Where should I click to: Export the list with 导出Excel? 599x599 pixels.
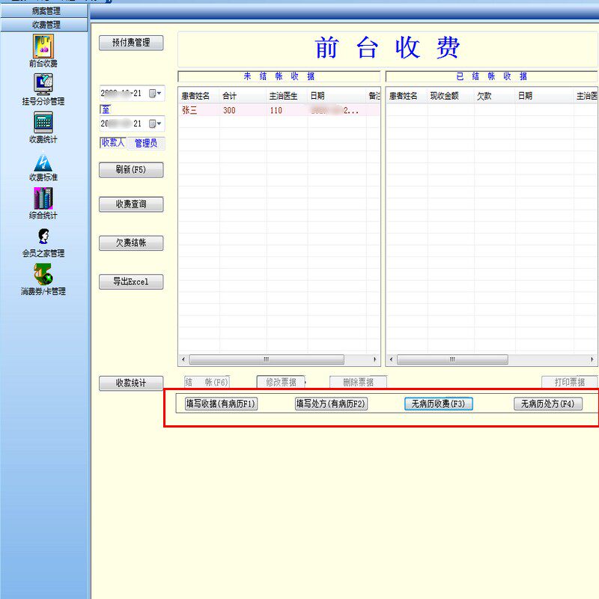click(131, 282)
